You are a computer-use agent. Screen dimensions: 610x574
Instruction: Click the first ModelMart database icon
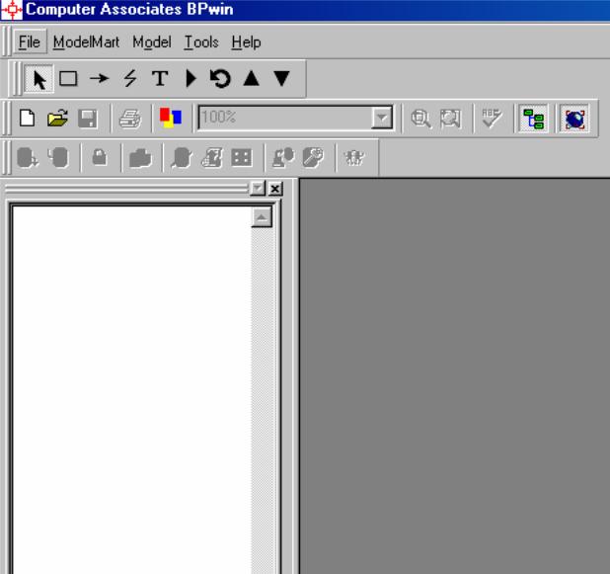pos(28,158)
